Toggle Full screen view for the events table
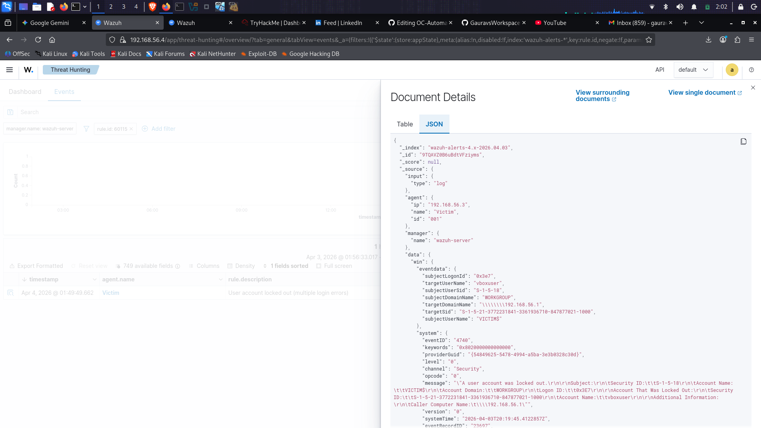The height and width of the screenshot is (428, 761). (x=334, y=266)
